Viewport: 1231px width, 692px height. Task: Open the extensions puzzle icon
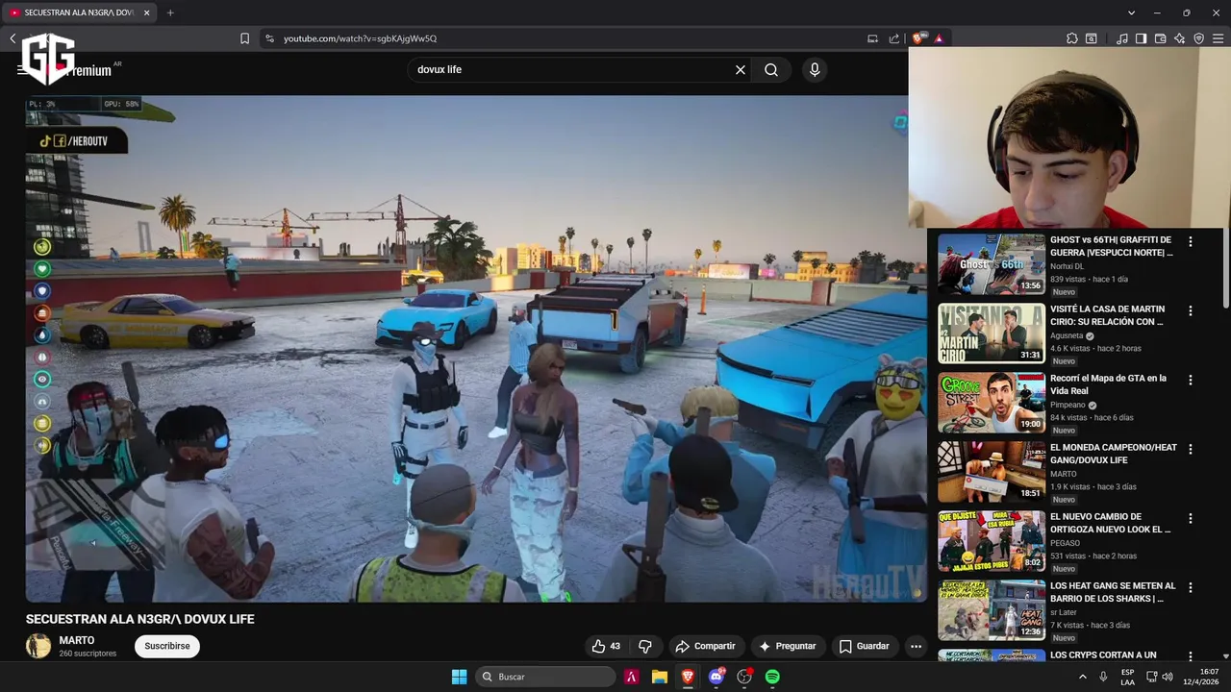click(x=1071, y=38)
